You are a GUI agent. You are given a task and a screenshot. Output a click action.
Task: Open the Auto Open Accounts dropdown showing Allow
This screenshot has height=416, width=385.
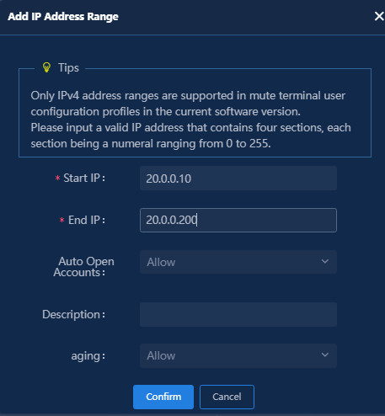[x=238, y=262]
